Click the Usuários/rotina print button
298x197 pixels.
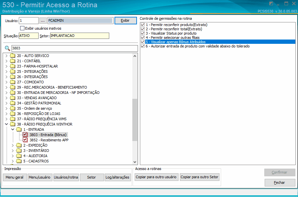tap(66, 177)
